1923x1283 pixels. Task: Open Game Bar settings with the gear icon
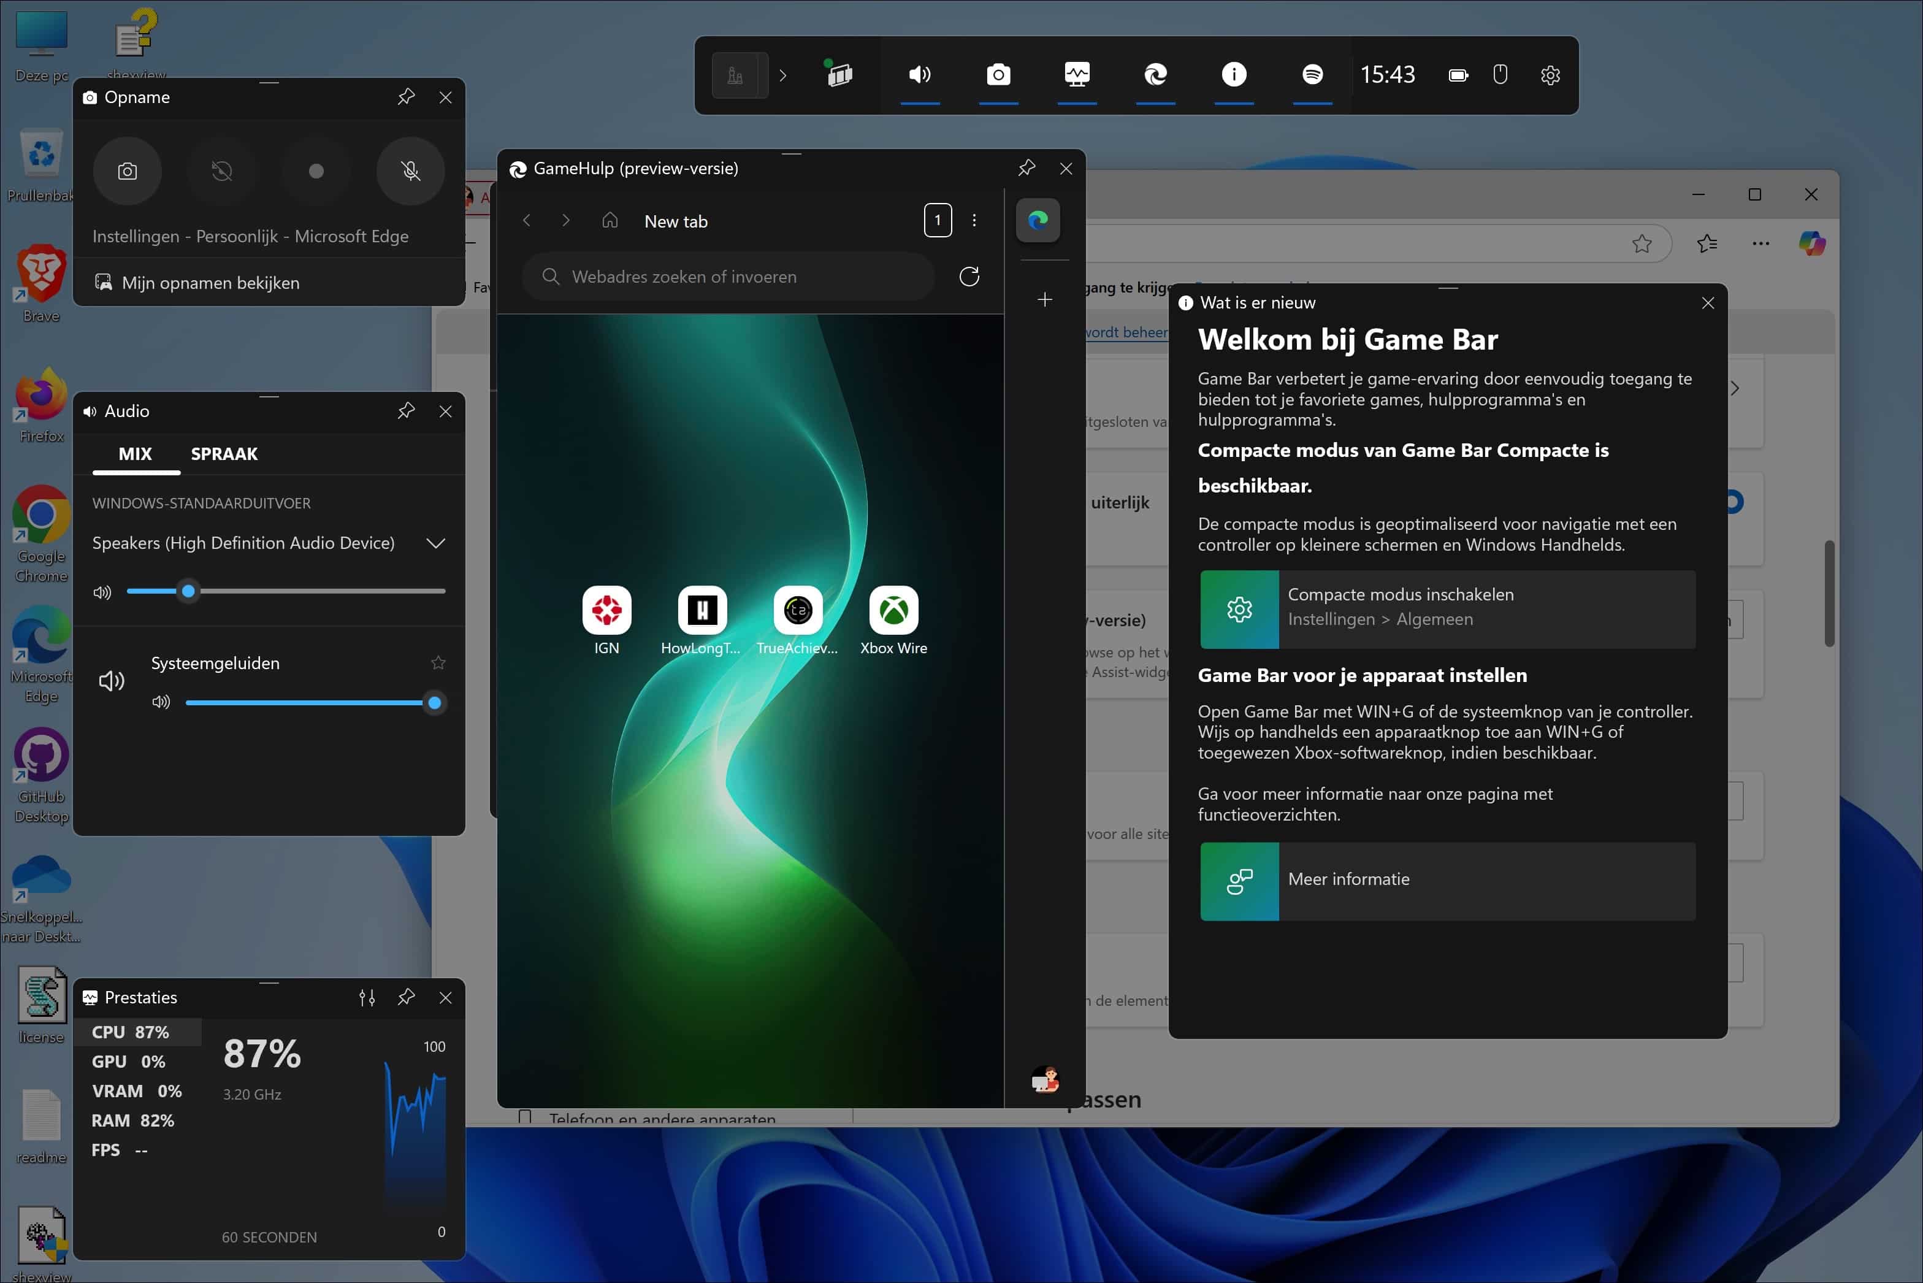[x=1550, y=74]
